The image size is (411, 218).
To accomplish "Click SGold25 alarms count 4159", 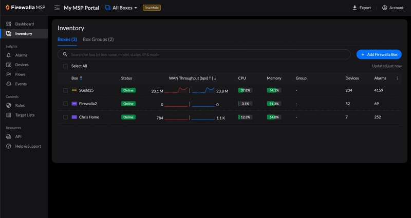I will click(379, 90).
